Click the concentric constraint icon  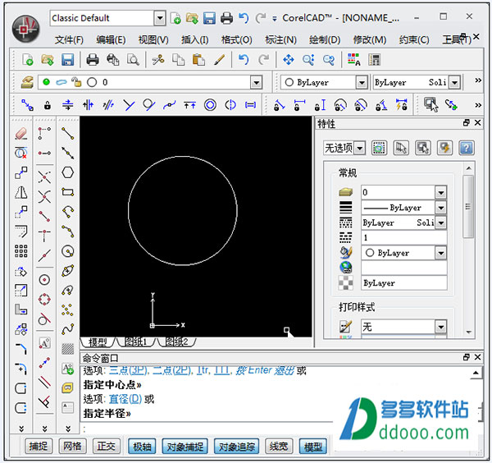coord(210,105)
